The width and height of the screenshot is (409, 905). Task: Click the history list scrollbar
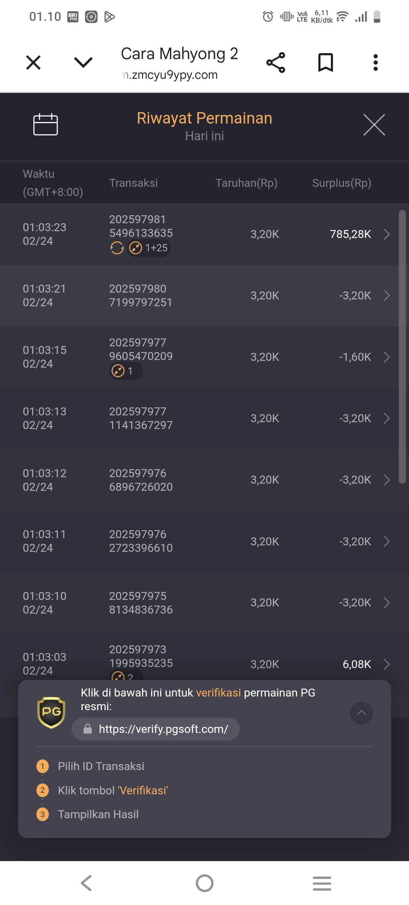[402, 347]
